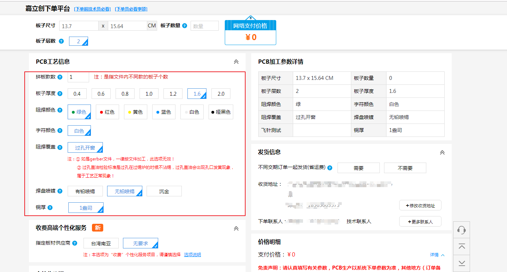The width and height of the screenshot is (507, 272).
Task: Open the 下单前技术员必看 link
Action: point(92,9)
